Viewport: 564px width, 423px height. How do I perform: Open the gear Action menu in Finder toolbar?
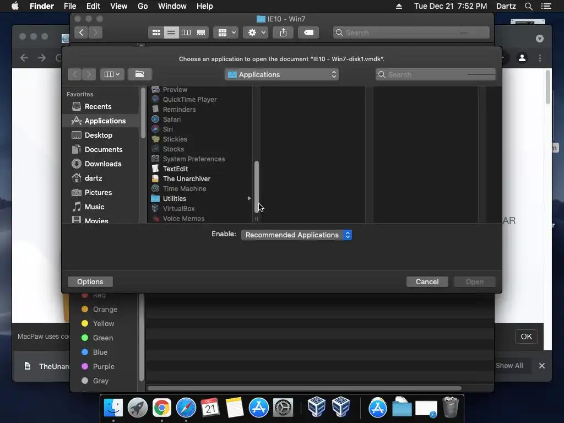(x=256, y=32)
